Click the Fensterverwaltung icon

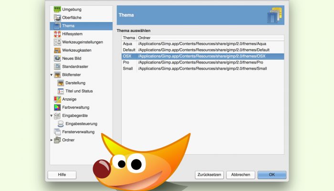point(57,132)
